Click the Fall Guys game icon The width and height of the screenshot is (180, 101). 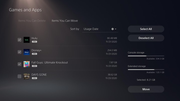point(27,64)
